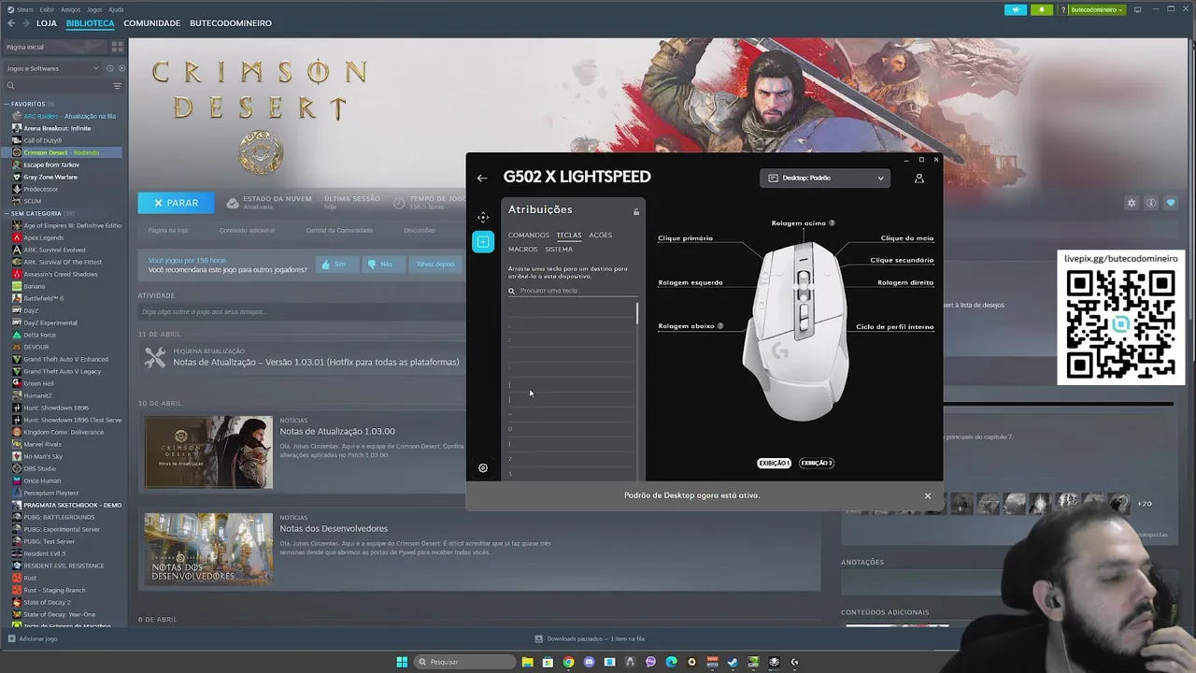Screen dimensions: 1196x673
Task: Open the AÇÕES tab
Action: (x=601, y=236)
